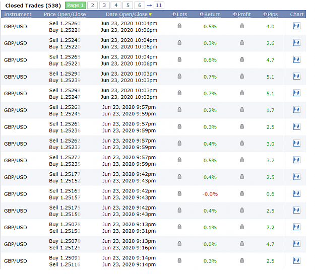This screenshot has width=315, height=277.
Task: Click the Closed Trades (538) title
Action: point(33,6)
